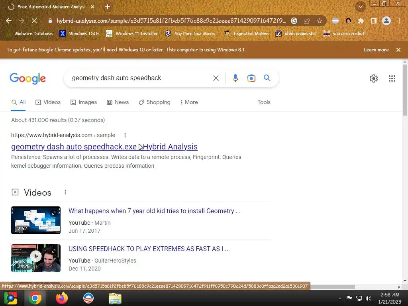Open the Start taskbar icon

pyautogui.click(x=11, y=298)
